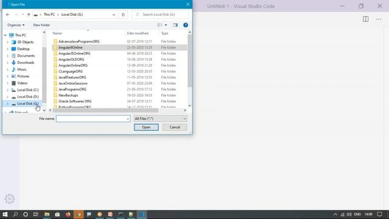
Task: Open Windows Start menu
Action: [x=5, y=214]
